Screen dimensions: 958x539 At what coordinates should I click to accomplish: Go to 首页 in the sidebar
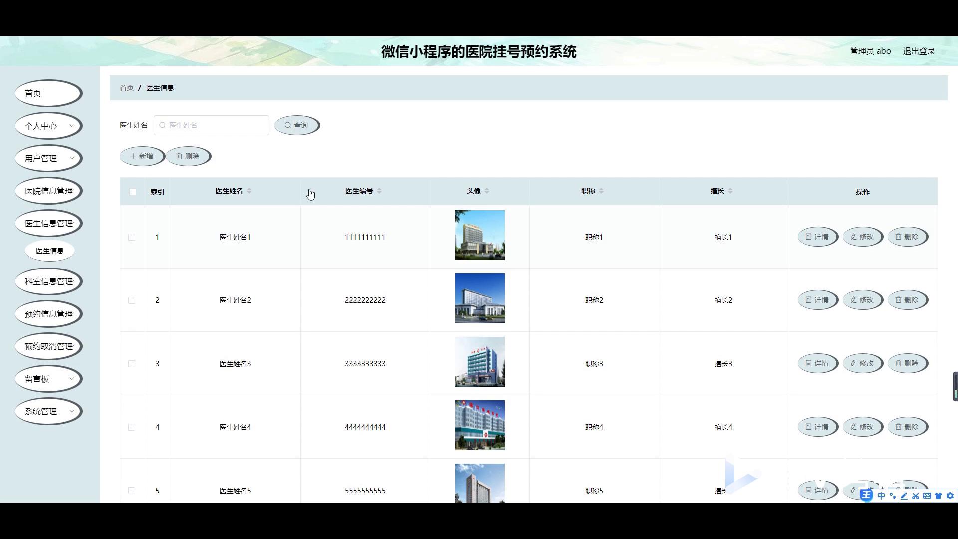coord(48,93)
